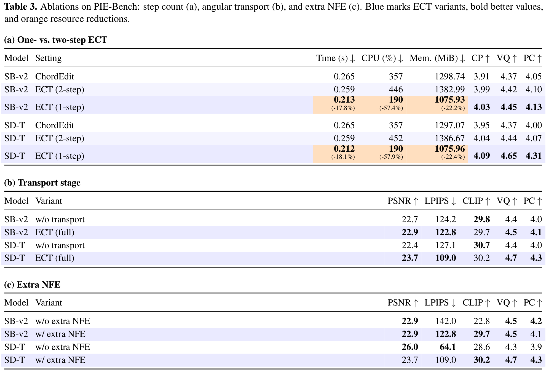
Task: Click the LPIPS value 124.2
Action: pos(446,219)
